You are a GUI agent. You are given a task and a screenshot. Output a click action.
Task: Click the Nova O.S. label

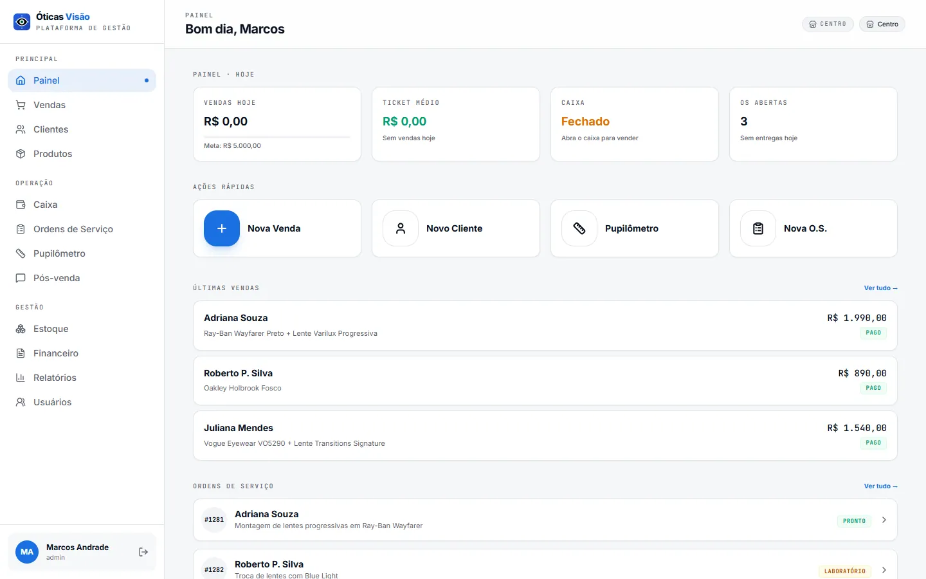point(805,228)
